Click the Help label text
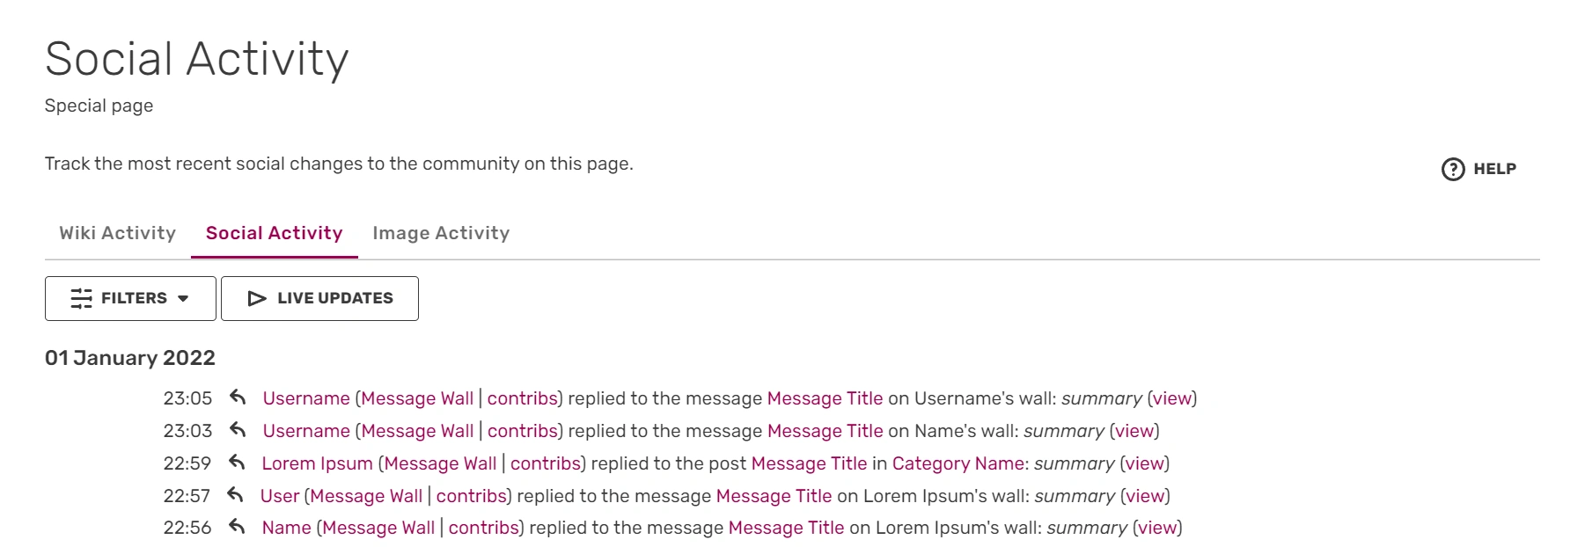The width and height of the screenshot is (1585, 547). [1494, 169]
